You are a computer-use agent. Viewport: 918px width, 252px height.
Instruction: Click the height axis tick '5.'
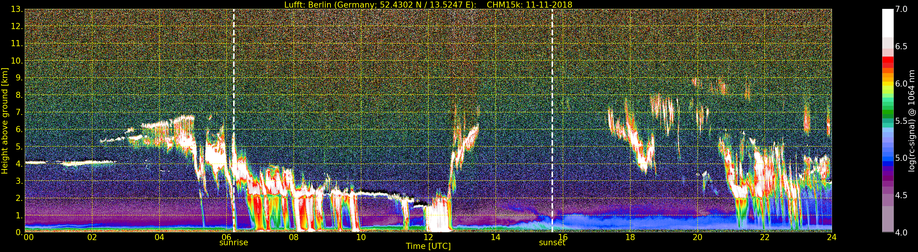tap(19, 146)
